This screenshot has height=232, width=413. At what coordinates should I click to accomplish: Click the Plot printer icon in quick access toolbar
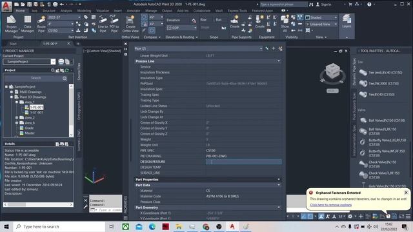pyautogui.click(x=55, y=5)
